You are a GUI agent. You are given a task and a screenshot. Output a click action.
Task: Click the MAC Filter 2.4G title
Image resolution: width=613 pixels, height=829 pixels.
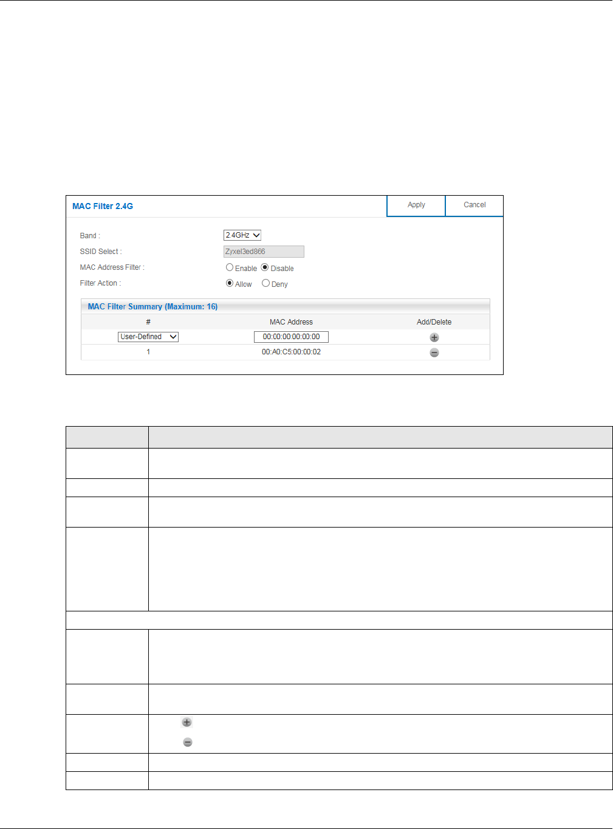103,206
